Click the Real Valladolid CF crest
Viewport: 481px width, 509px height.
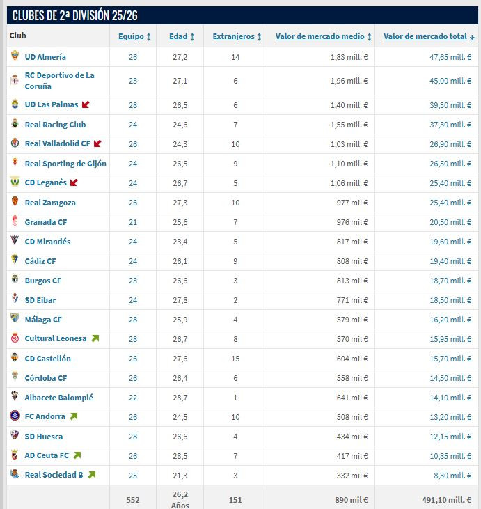tap(15, 143)
